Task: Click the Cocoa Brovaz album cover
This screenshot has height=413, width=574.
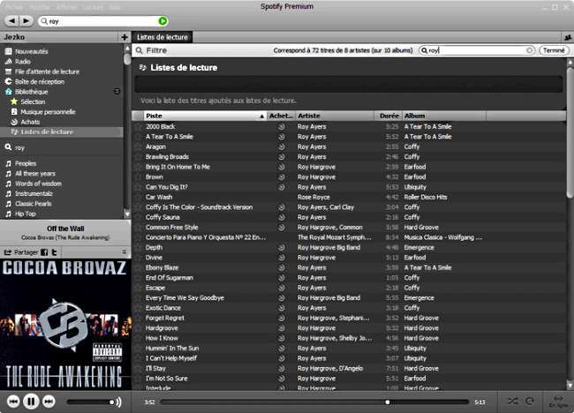Action: coord(65,325)
